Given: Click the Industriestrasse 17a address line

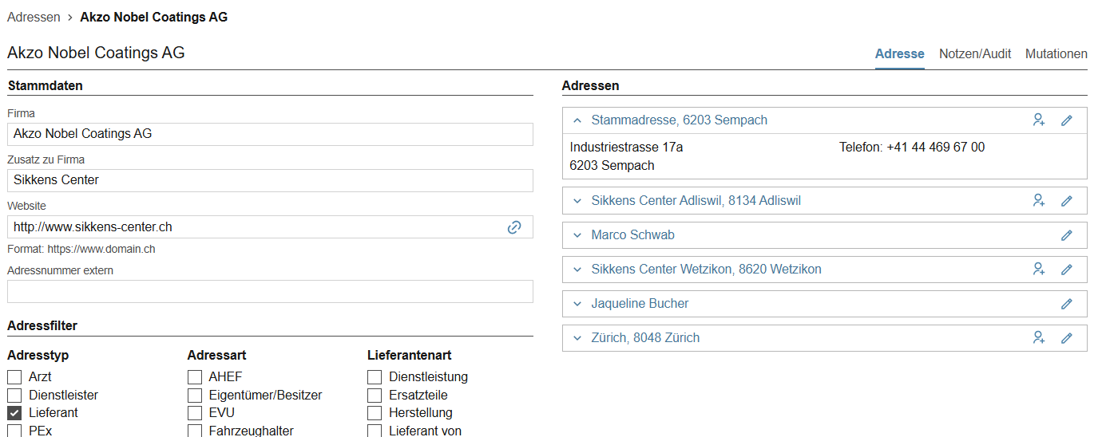Looking at the screenshot, I should click(x=626, y=148).
